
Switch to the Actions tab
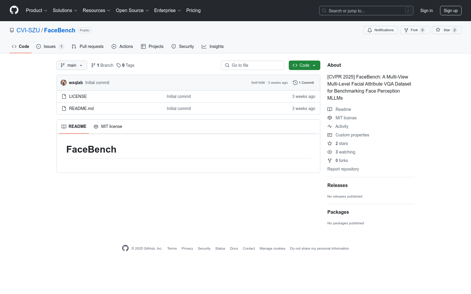point(122,46)
